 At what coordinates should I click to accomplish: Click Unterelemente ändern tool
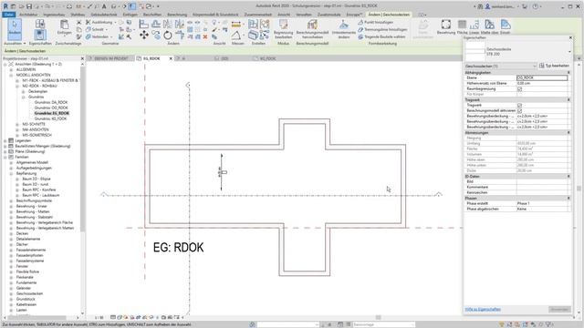pyautogui.click(x=343, y=29)
